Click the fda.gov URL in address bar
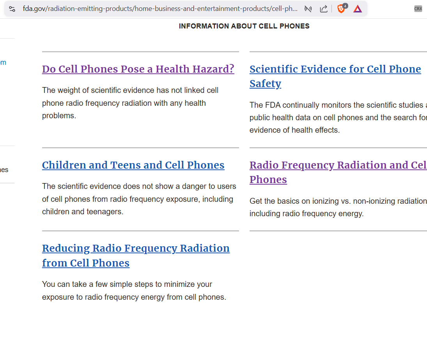 pos(160,9)
